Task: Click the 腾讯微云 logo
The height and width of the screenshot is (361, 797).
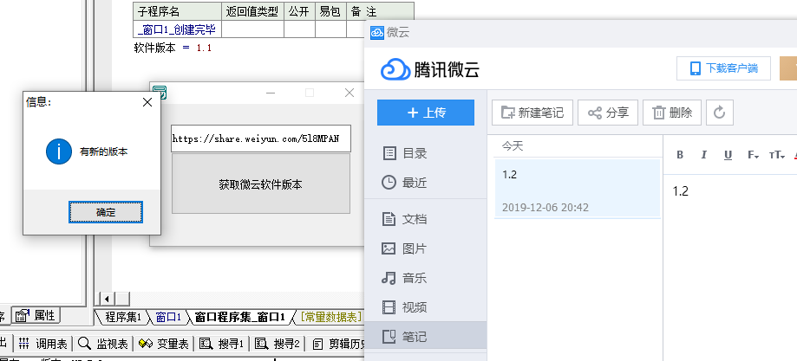Action: pyautogui.click(x=430, y=69)
